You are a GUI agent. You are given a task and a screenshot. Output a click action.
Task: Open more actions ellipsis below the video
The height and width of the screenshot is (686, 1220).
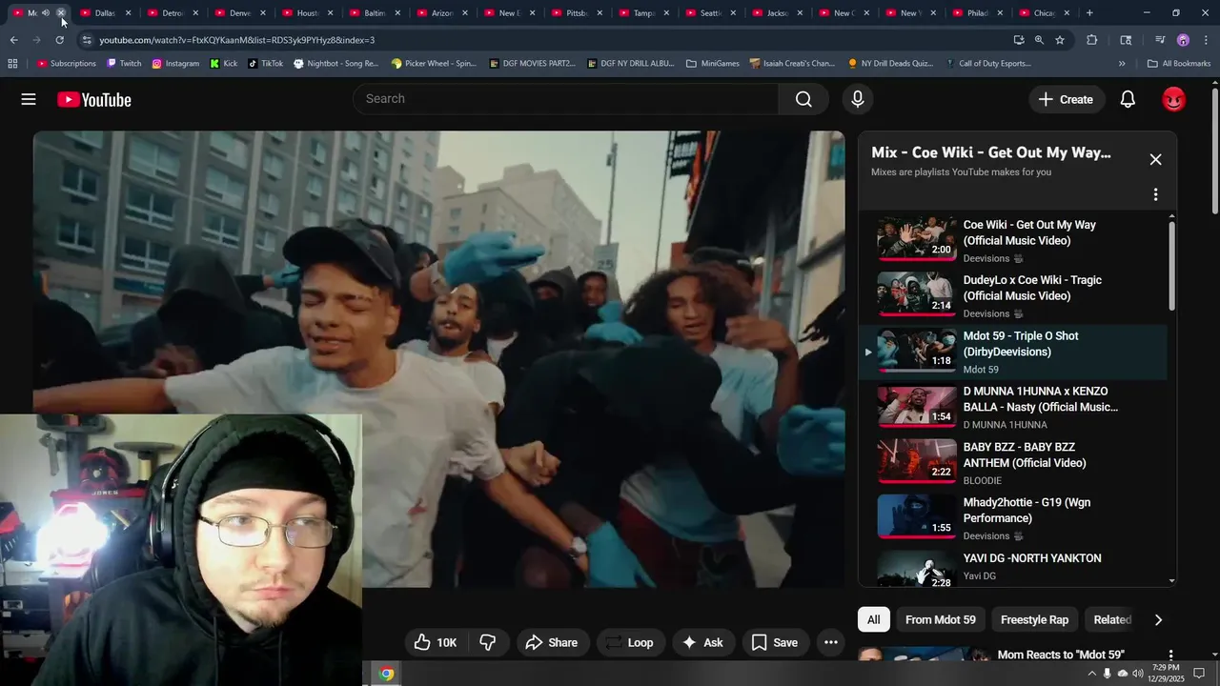pyautogui.click(x=831, y=642)
